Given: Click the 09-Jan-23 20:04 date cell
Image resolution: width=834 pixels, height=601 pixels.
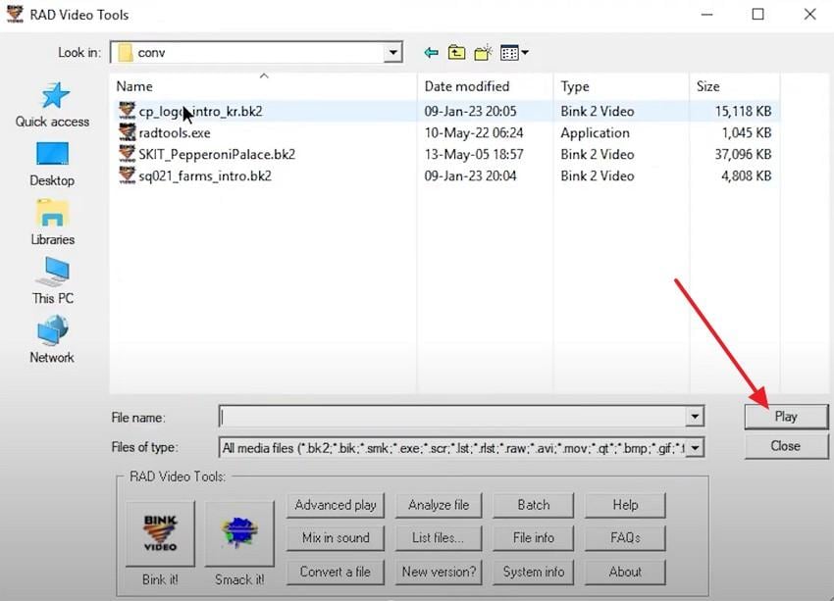Looking at the screenshot, I should pos(470,175).
